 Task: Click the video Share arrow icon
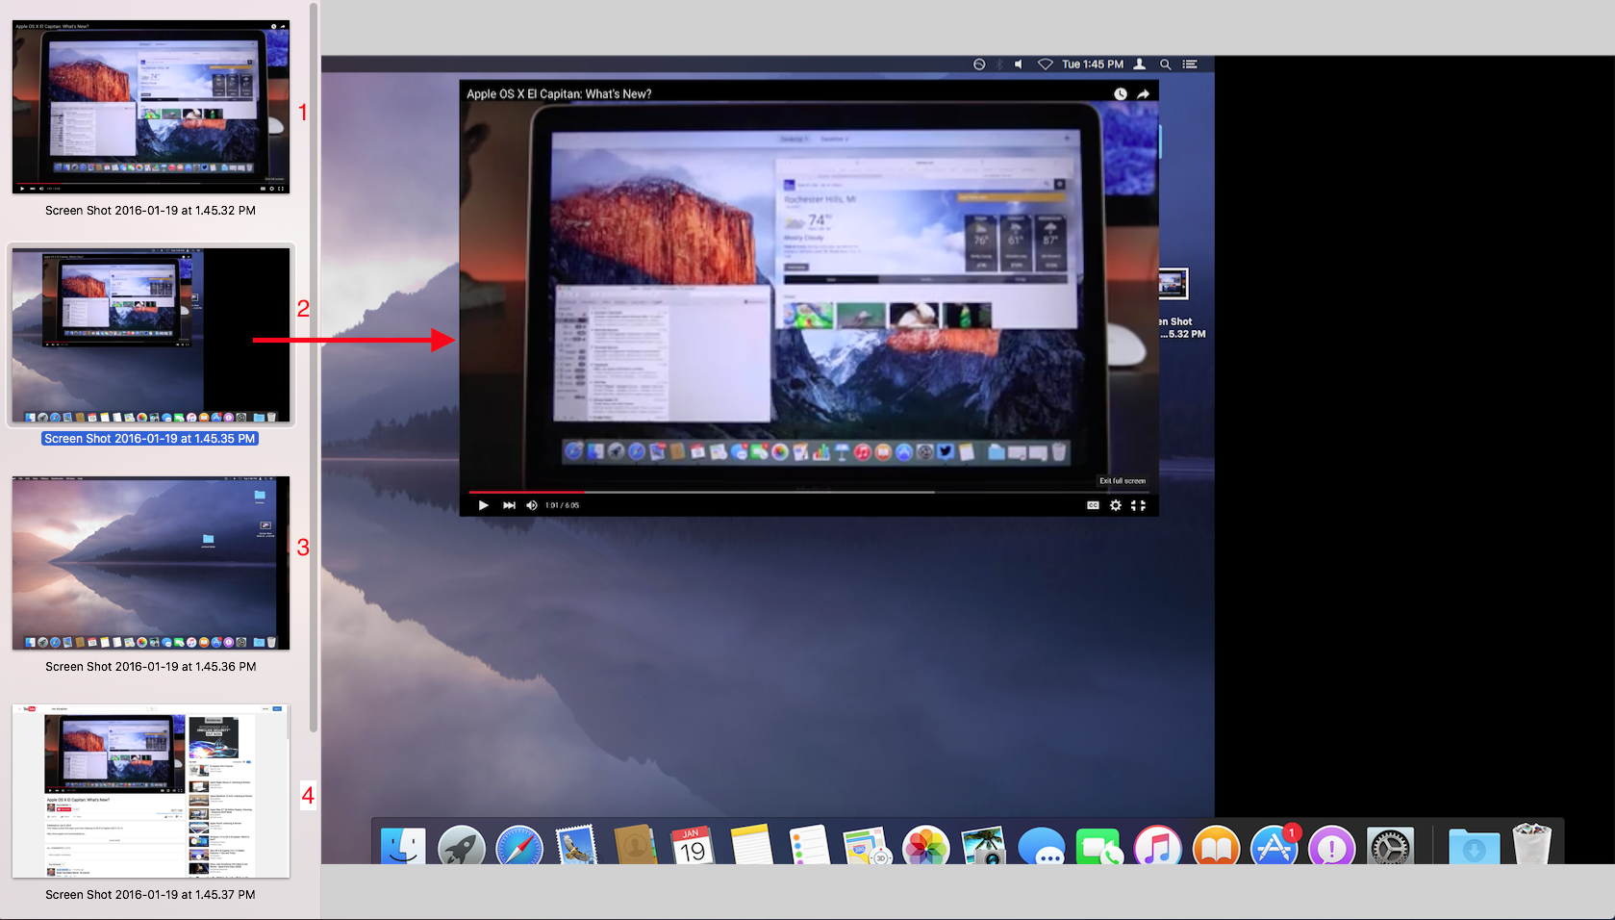coord(1143,94)
